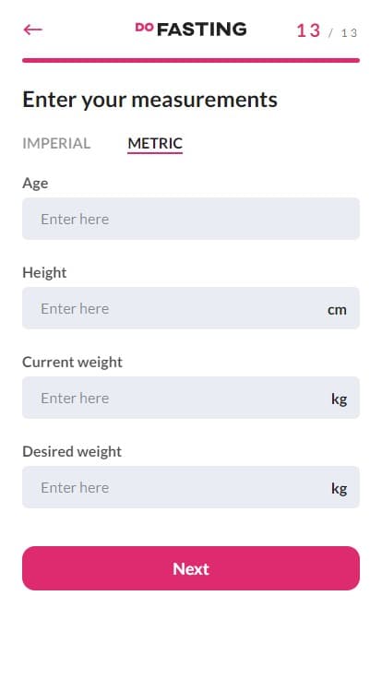Image resolution: width=382 pixels, height=679 pixels.
Task: Click the pink underline beneath the METRIC tab
Action: (155, 152)
